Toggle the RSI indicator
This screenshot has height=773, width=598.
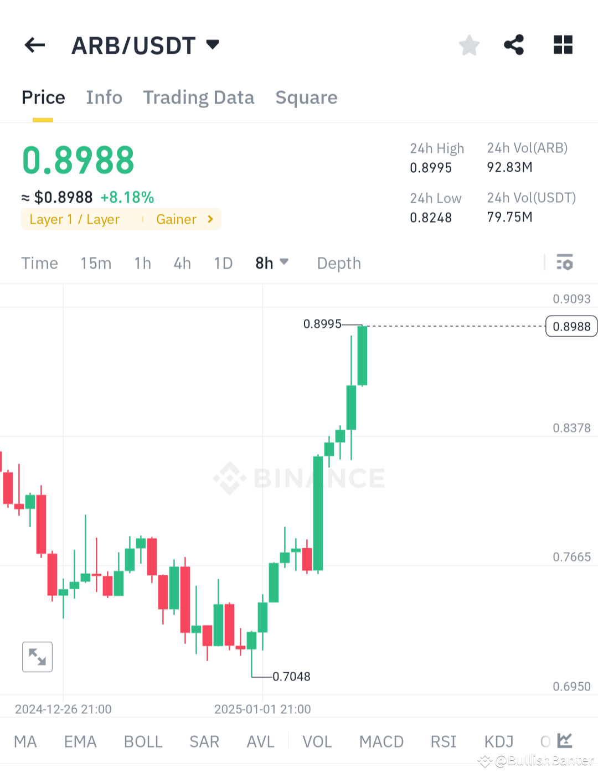coord(443,741)
